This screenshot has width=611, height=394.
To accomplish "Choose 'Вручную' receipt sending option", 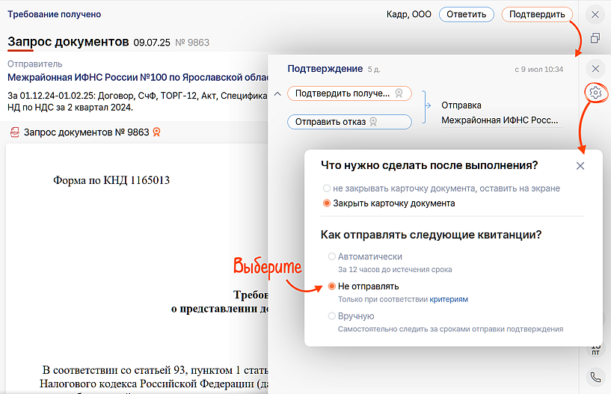I will [x=332, y=316].
